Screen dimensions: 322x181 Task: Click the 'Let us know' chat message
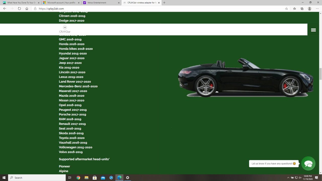[x=274, y=164]
